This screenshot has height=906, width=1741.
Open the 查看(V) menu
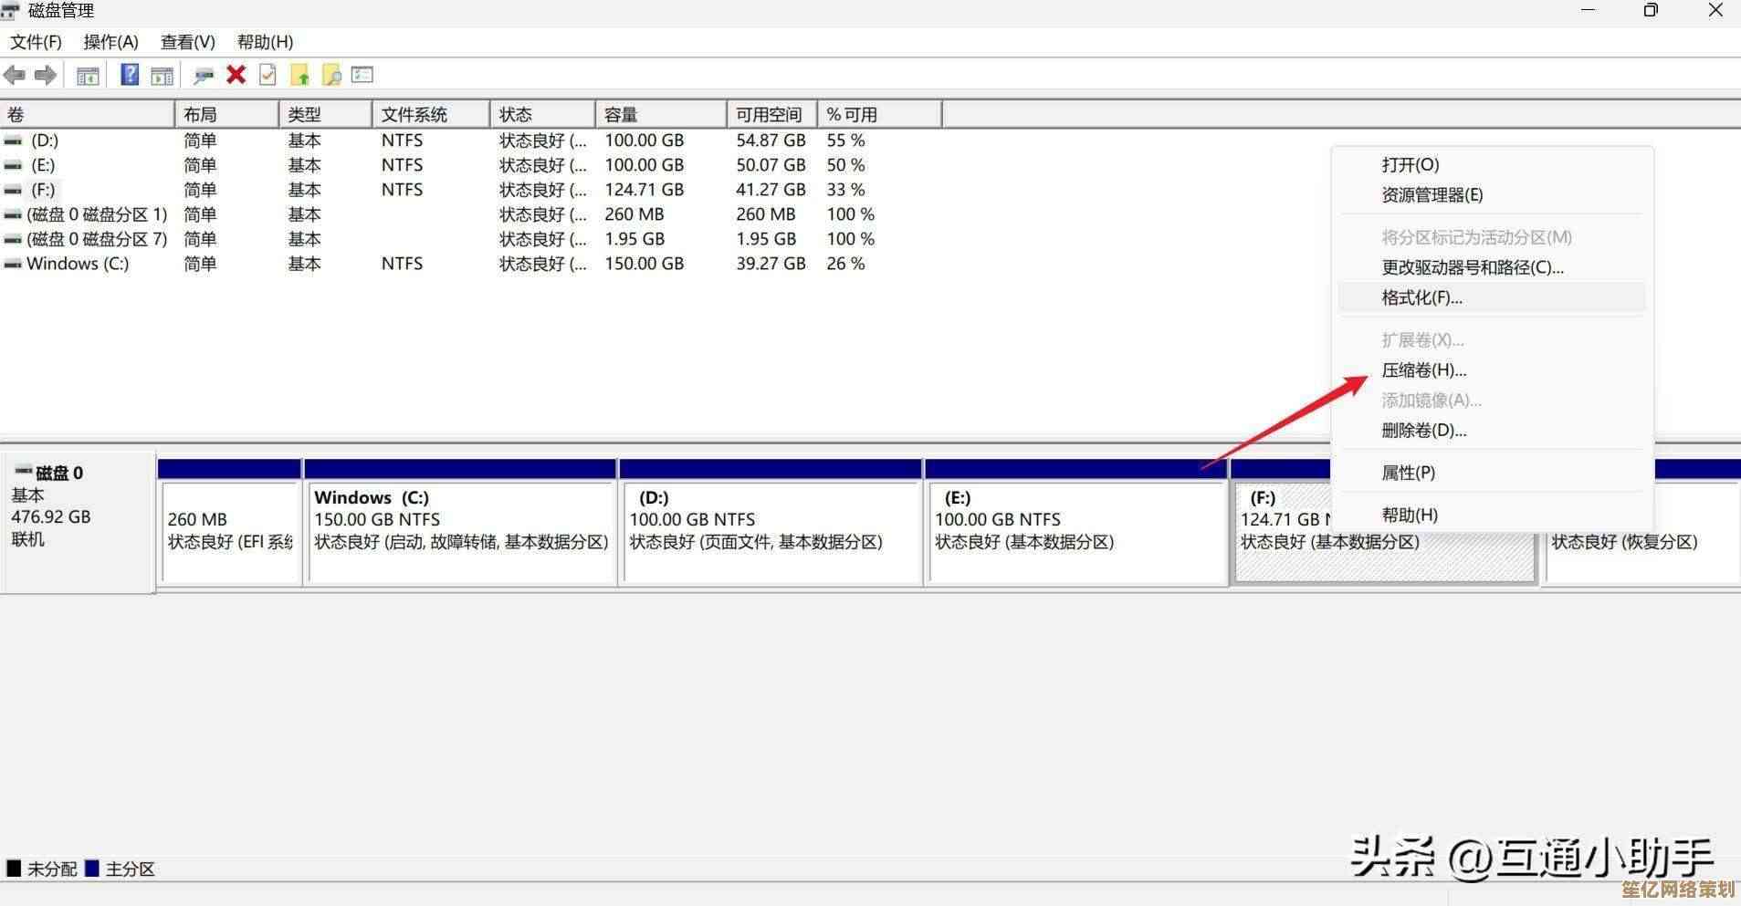(187, 42)
